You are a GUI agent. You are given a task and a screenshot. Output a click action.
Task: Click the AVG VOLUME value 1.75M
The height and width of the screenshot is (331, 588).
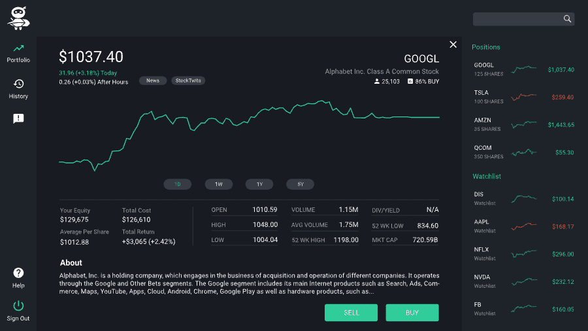348,225
